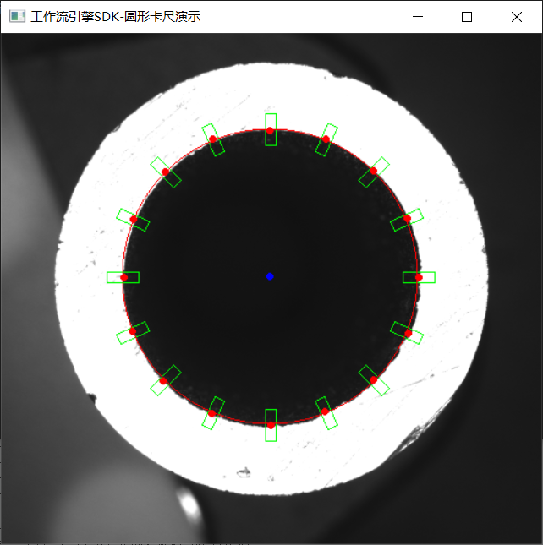Click the bottommost green caliper rectangle
543x545 pixels.
(x=271, y=425)
